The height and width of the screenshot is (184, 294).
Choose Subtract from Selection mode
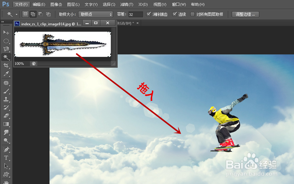coord(40,14)
